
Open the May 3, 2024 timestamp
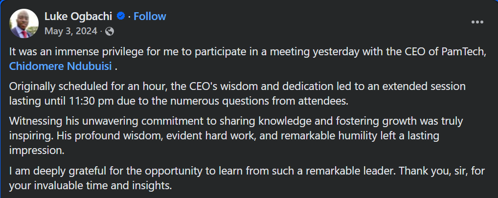point(71,31)
